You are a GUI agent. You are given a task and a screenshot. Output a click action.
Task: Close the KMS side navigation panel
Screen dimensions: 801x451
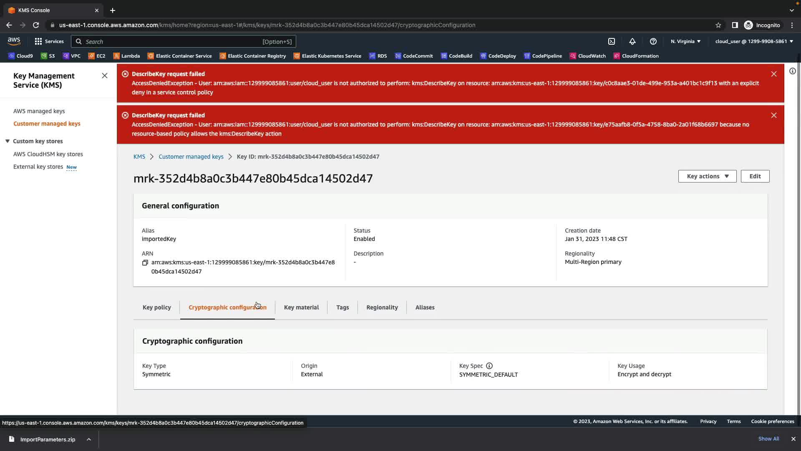(105, 76)
